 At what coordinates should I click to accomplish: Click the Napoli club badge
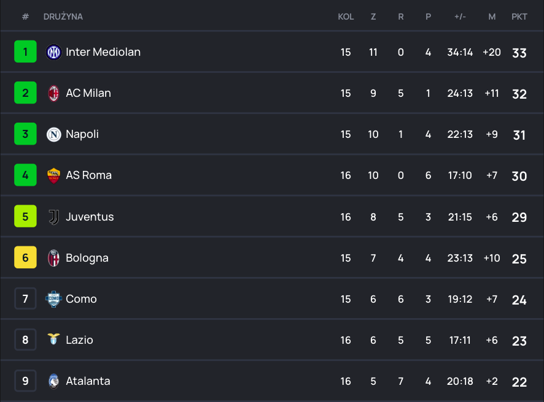(53, 134)
